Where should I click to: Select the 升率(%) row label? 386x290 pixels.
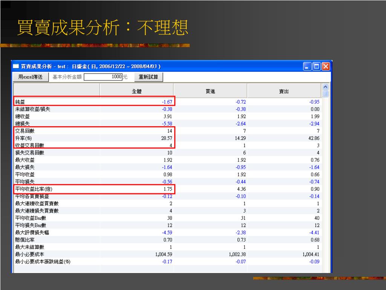coord(23,138)
